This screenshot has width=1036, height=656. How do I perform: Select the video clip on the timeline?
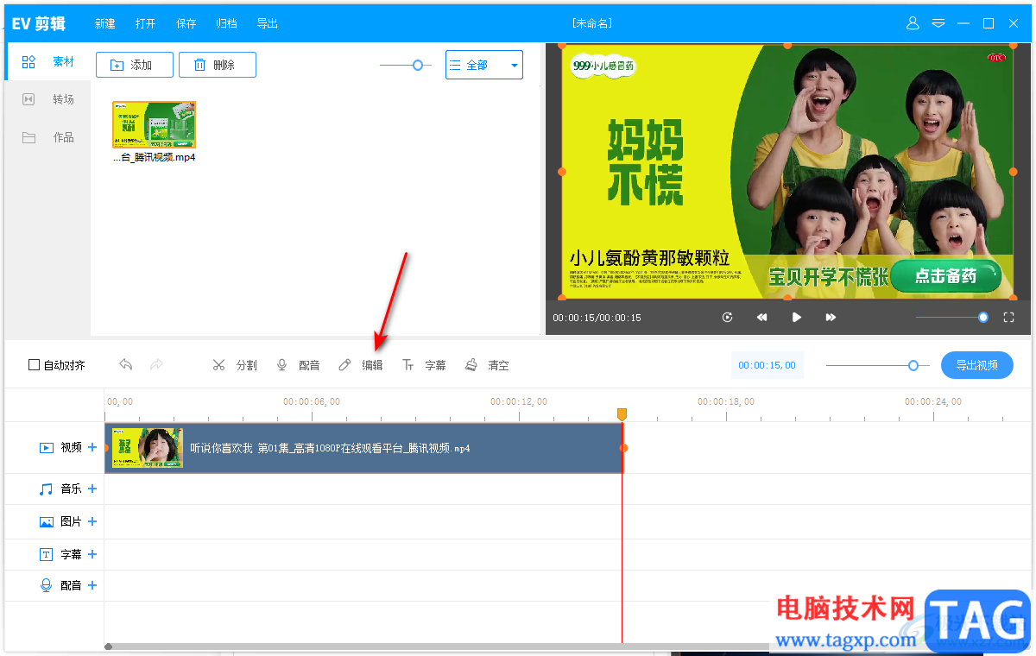(x=363, y=448)
